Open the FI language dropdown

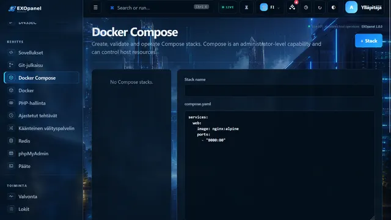coord(270,7)
